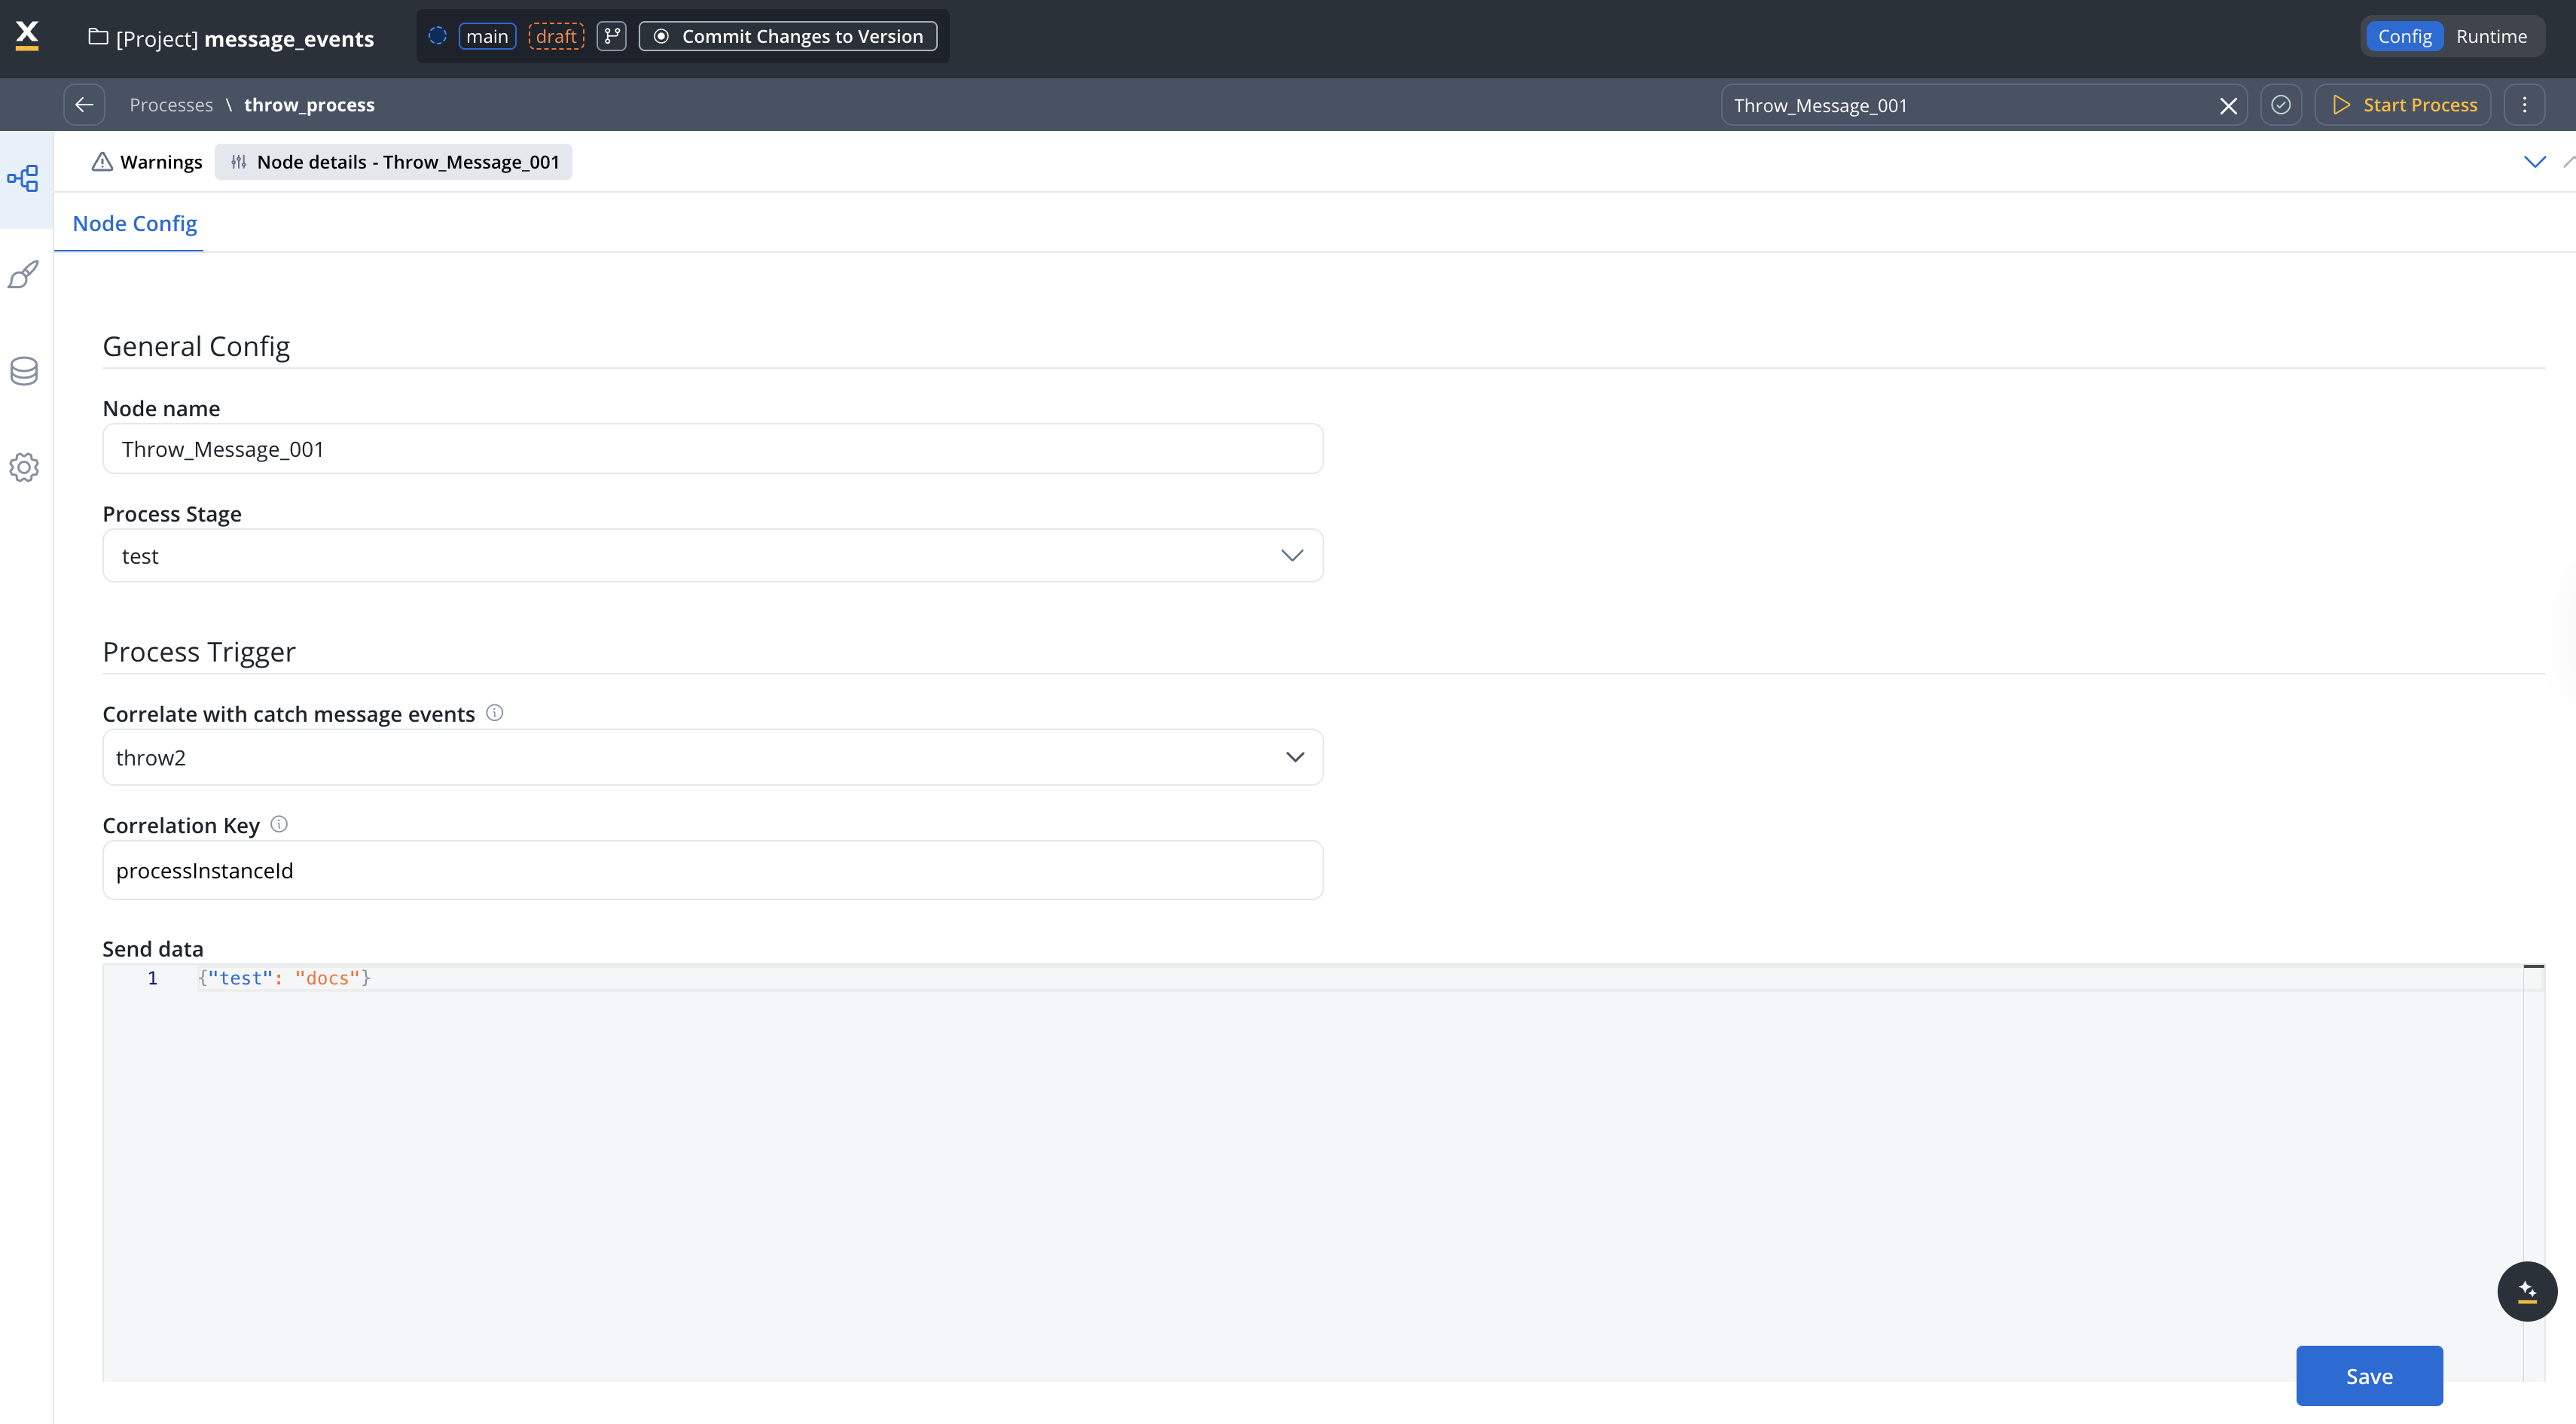Open the UI designer paintbrush icon
2576x1424 pixels.
[24, 275]
